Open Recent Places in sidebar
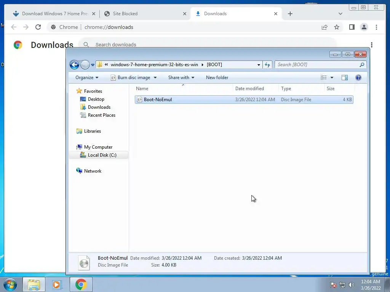The height and width of the screenshot is (292, 390). coord(101,115)
